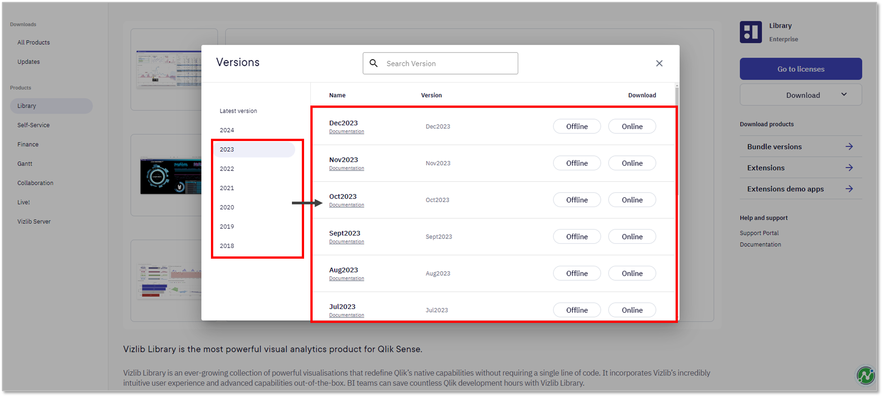Image resolution: width=883 pixels, height=397 pixels.
Task: Focus the Search Version input field
Action: (x=440, y=63)
